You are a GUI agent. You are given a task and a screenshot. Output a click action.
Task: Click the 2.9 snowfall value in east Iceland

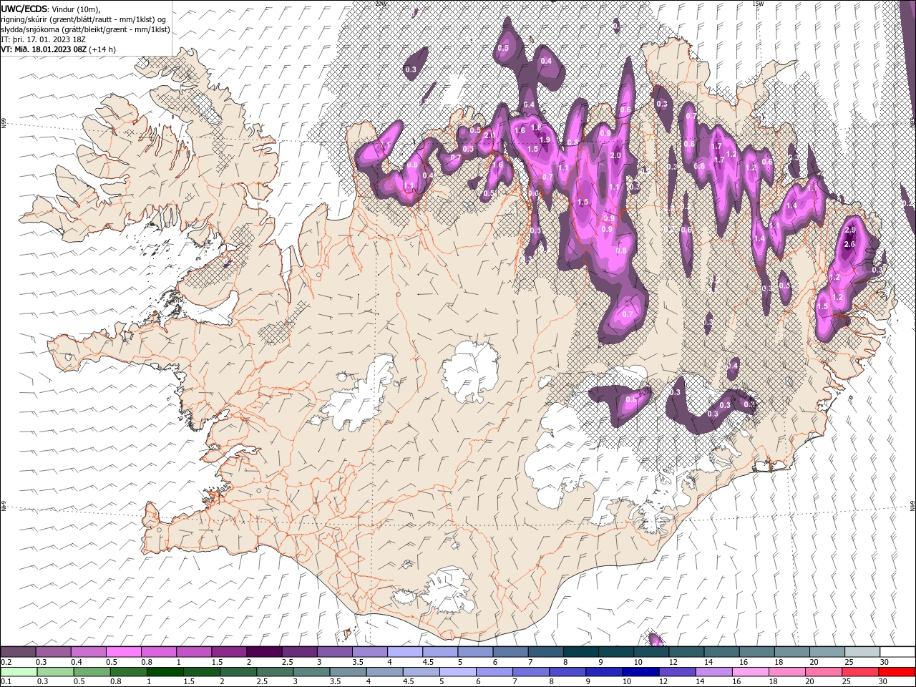(x=850, y=230)
